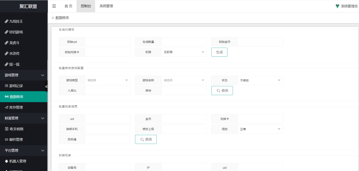Image resolution: width=359 pixels, height=171 pixels.
Task: Open the 状态 dropdown showing 不修改
Action: click(260, 80)
